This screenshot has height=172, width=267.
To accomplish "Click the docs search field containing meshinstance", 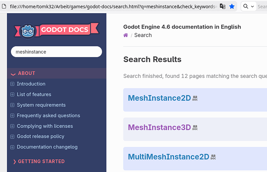I will pyautogui.click(x=56, y=52).
